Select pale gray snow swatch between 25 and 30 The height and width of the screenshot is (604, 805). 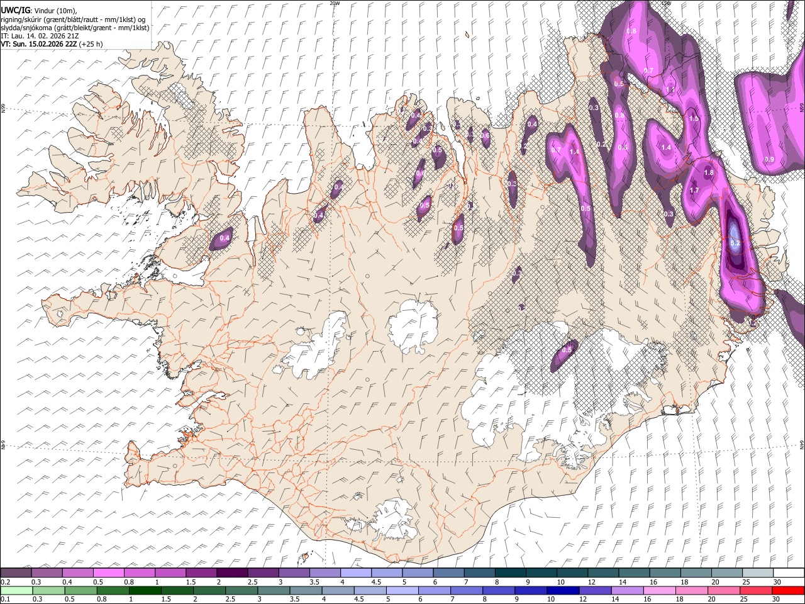tap(758, 573)
